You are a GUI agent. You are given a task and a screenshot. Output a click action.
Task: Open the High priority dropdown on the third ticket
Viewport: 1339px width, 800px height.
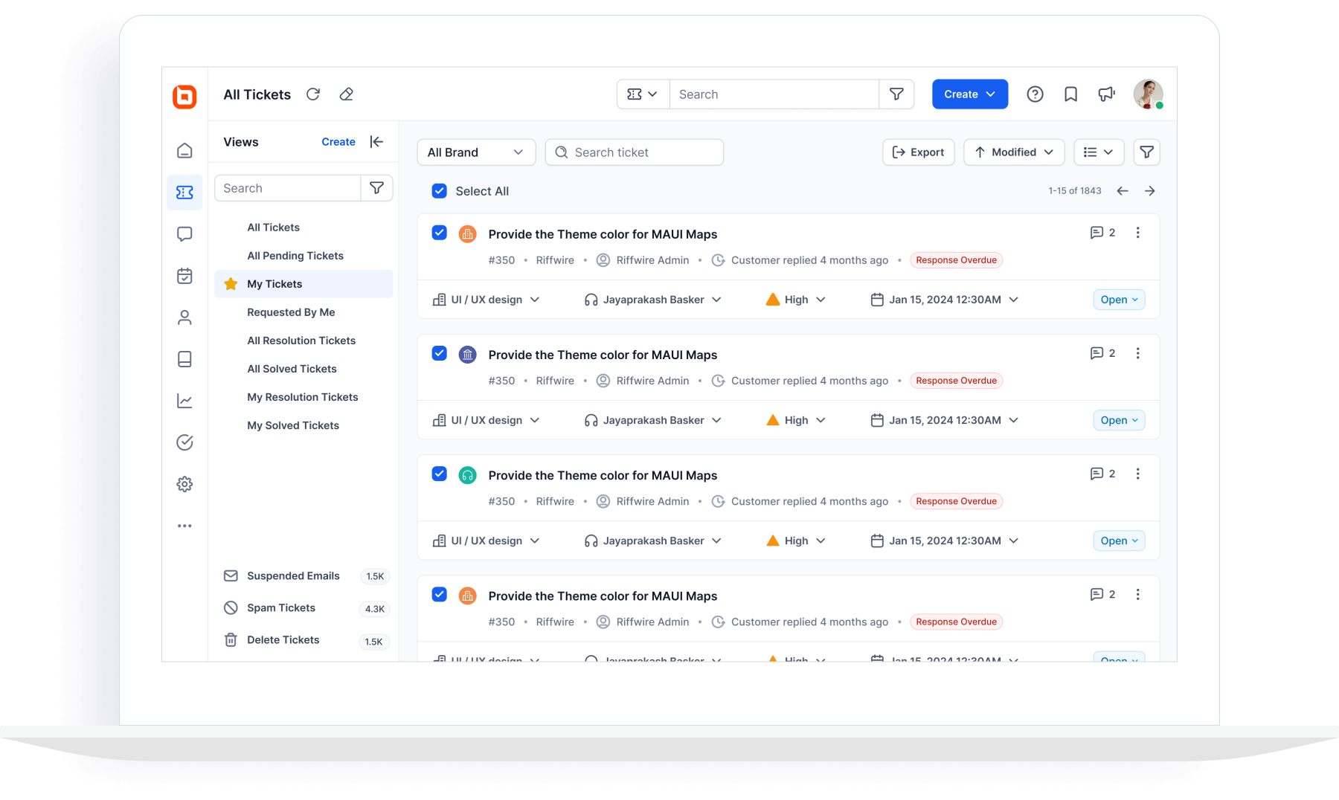796,541
